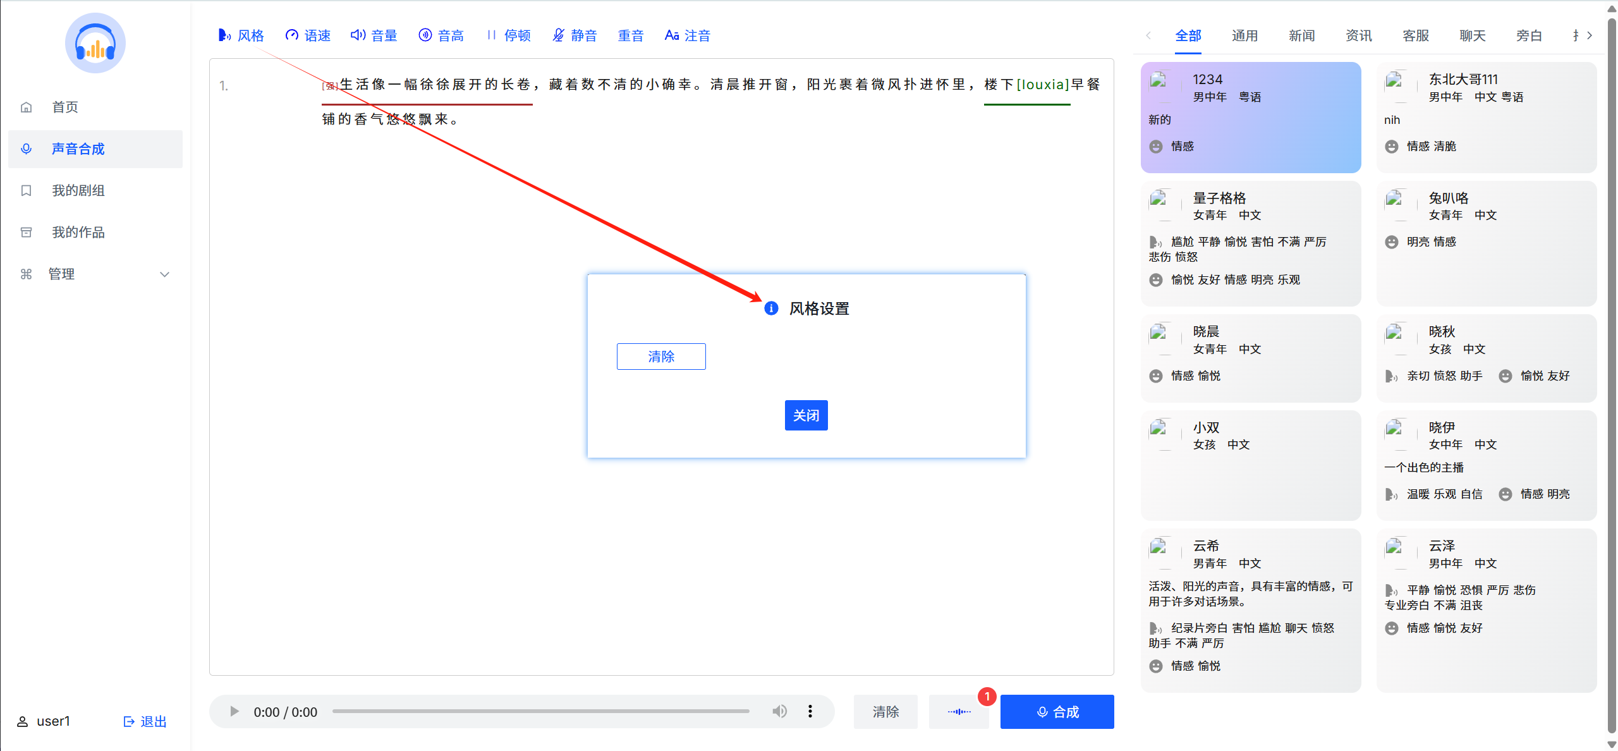Choose the 东北大哥111 voice card

[x=1487, y=117]
